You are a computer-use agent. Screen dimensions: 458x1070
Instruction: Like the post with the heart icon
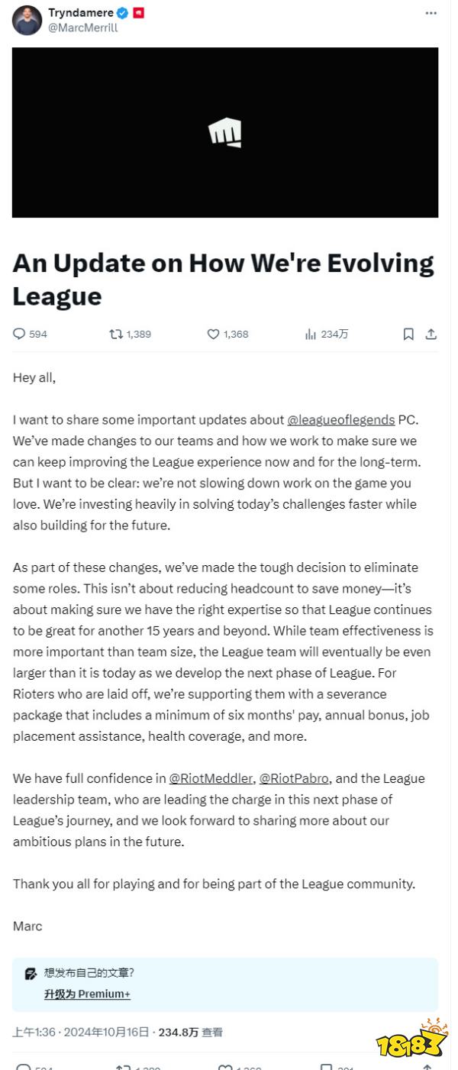[x=214, y=334]
